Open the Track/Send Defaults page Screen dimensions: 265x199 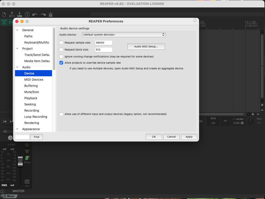click(x=37, y=55)
